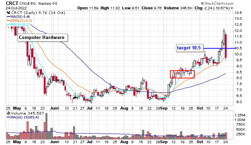Click the target 10.5 label box
This screenshot has height=145, width=251.
coord(190,48)
